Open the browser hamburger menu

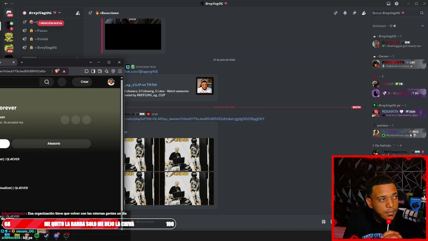(120, 71)
